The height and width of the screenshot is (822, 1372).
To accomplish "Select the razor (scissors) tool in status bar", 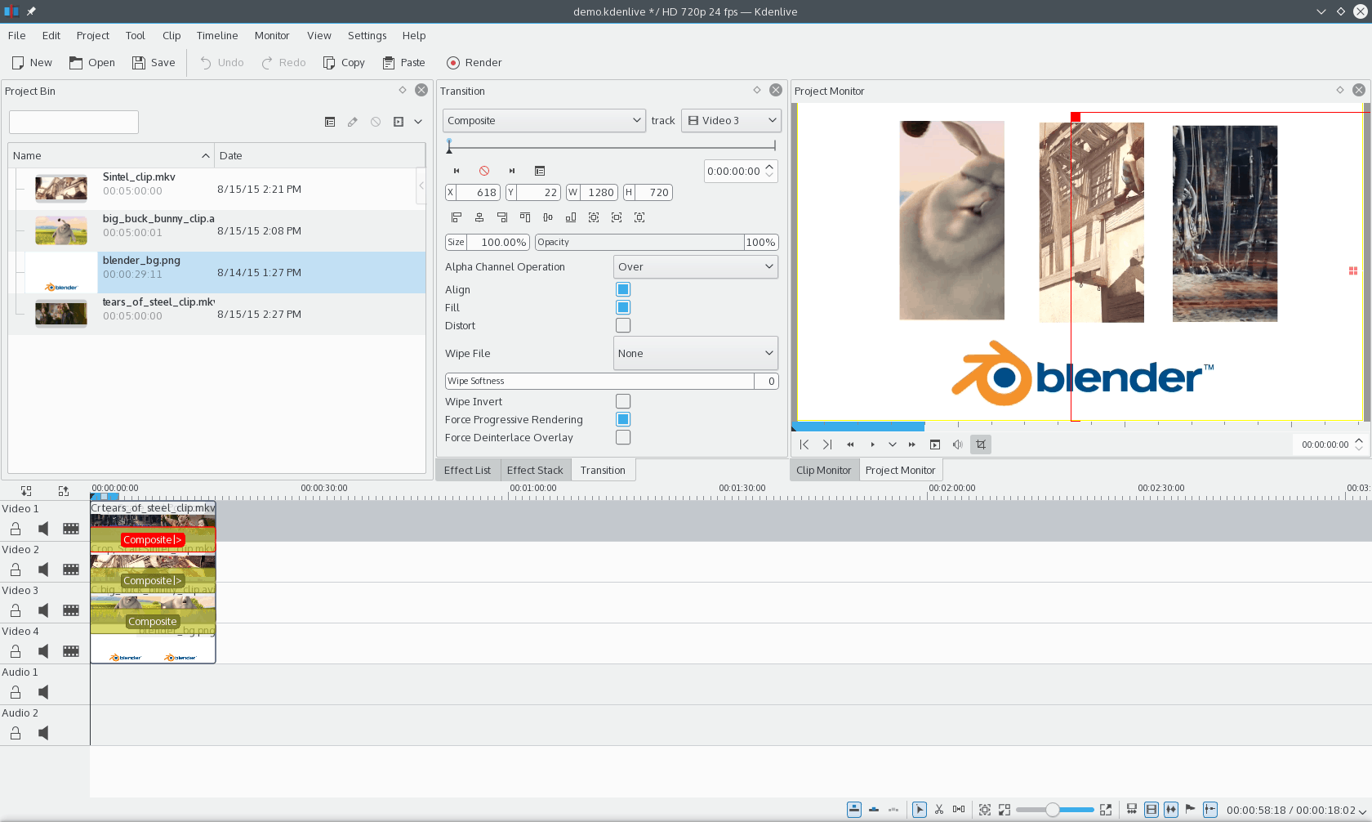I will click(939, 810).
